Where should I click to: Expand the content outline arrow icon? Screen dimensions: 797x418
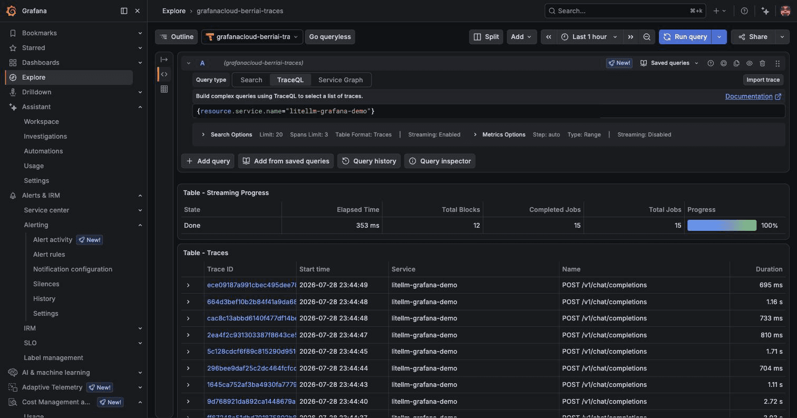(164, 60)
